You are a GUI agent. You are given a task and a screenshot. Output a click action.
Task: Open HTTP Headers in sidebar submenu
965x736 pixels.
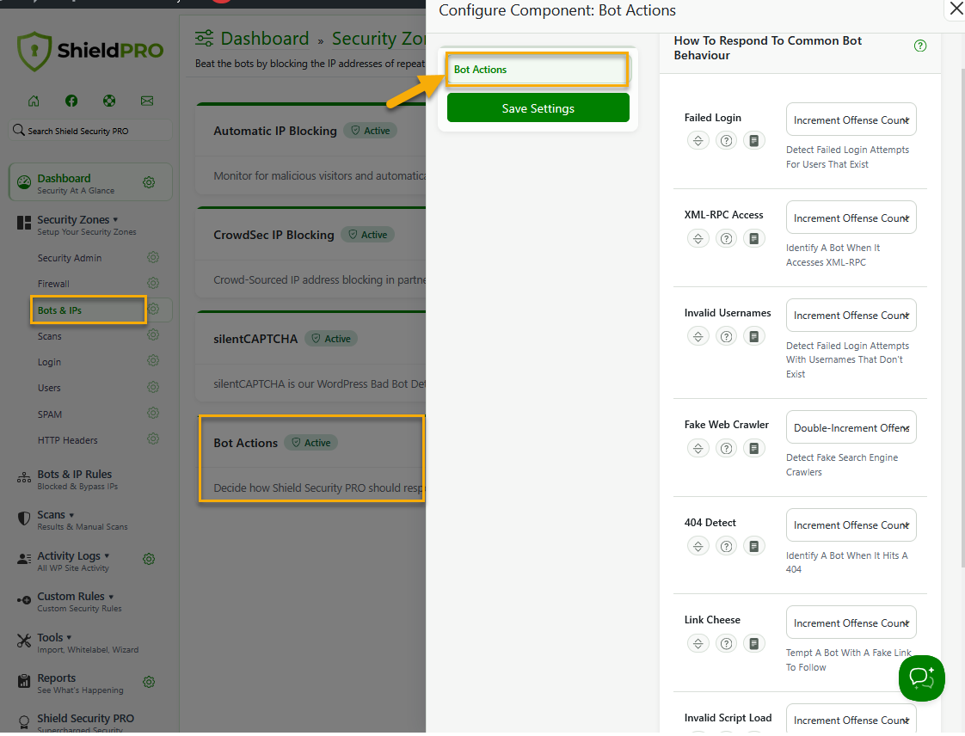68,440
